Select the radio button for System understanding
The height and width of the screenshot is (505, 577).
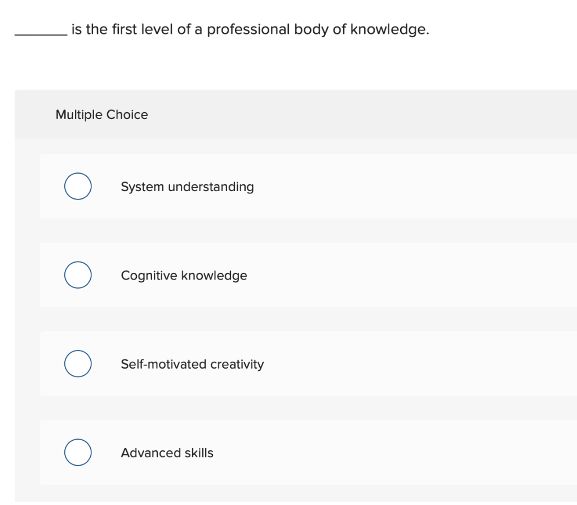coord(78,186)
